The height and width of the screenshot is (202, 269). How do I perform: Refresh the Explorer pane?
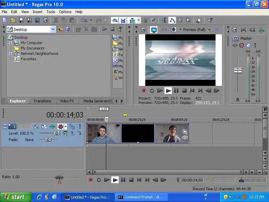(x=68, y=30)
